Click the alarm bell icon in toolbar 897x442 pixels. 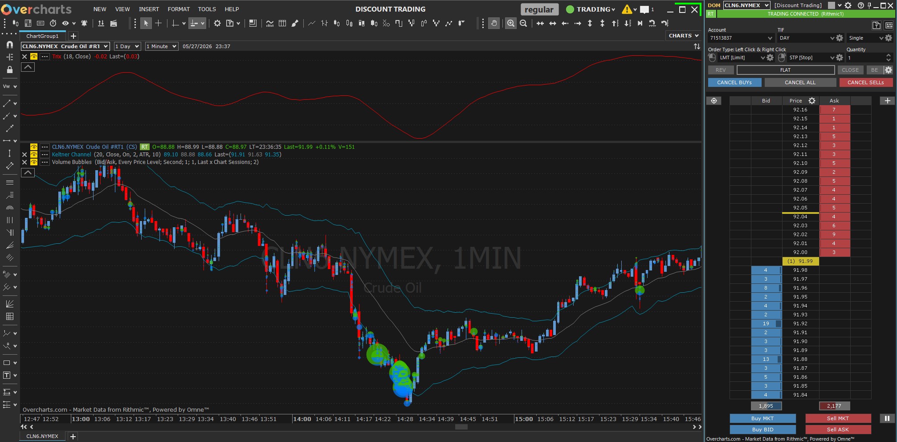click(x=84, y=23)
